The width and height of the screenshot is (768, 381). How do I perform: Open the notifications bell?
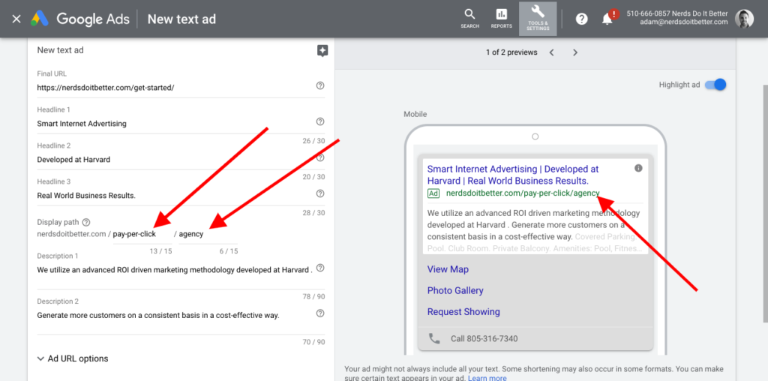[x=607, y=19]
